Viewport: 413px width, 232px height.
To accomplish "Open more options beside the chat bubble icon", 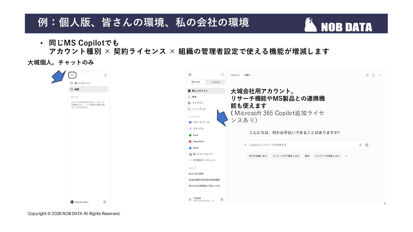I will (380, 75).
